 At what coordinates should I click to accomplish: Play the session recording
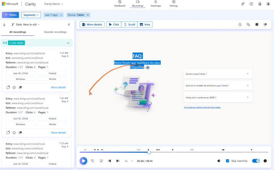pyautogui.click(x=83, y=161)
